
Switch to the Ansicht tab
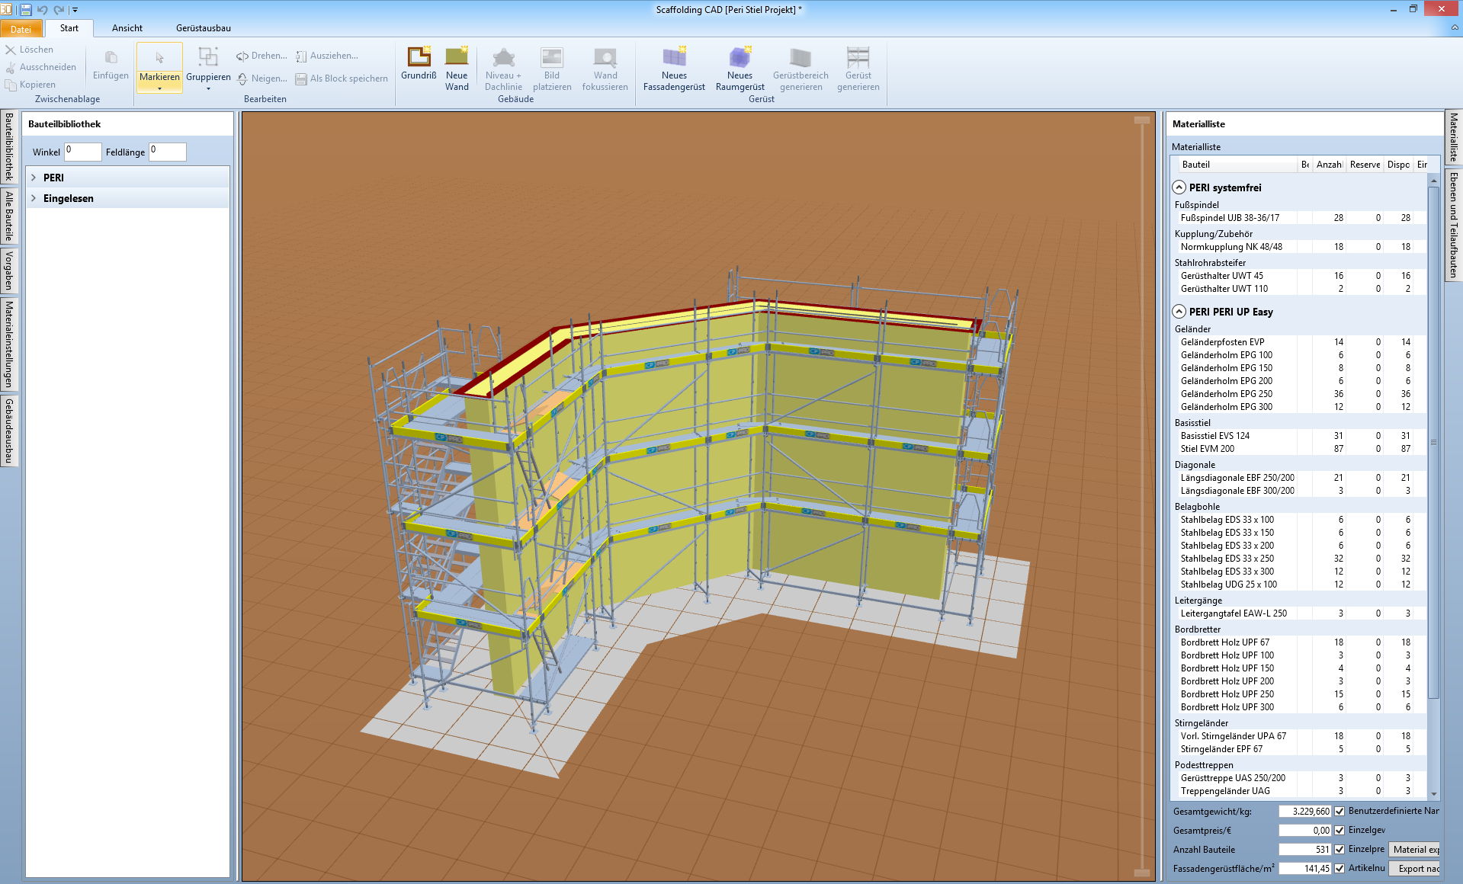pos(127,27)
